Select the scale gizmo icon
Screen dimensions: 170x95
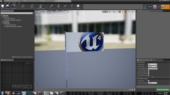(107, 12)
